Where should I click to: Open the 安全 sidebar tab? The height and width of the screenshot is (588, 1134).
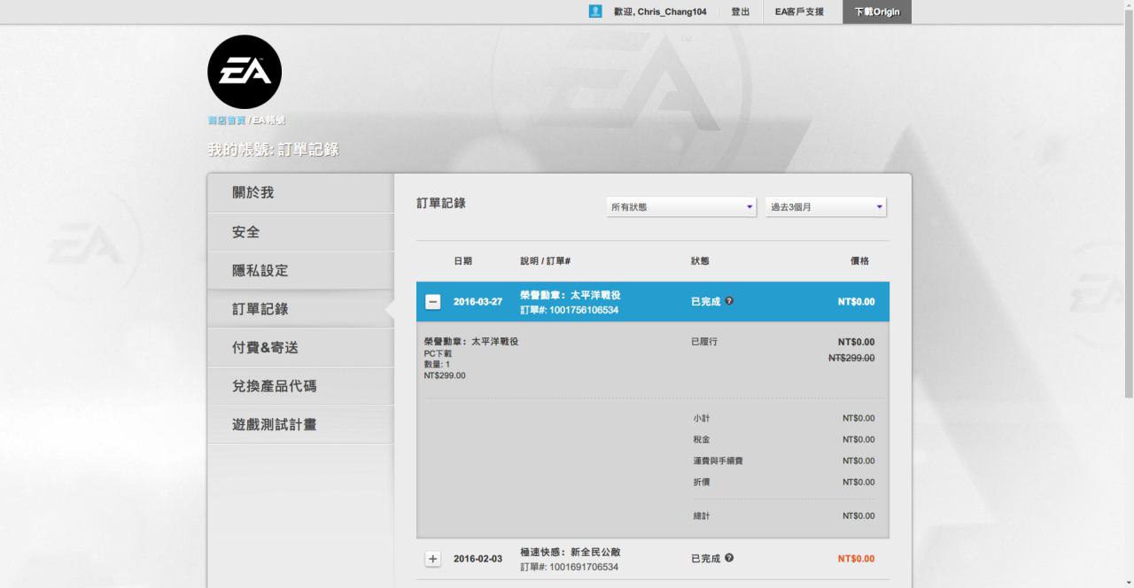[300, 231]
